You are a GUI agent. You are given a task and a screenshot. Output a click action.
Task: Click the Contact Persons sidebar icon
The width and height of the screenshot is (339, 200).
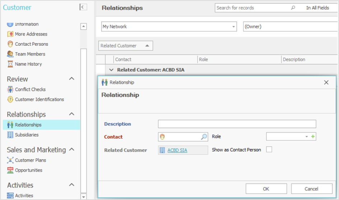click(x=10, y=44)
